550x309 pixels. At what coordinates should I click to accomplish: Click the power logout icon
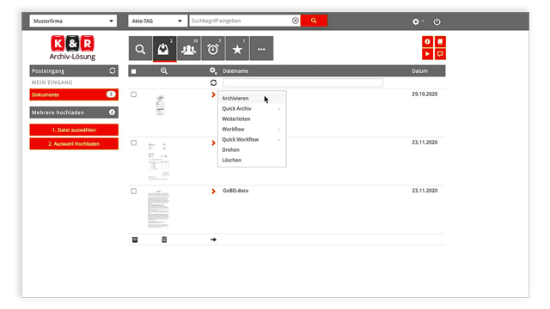coord(437,21)
